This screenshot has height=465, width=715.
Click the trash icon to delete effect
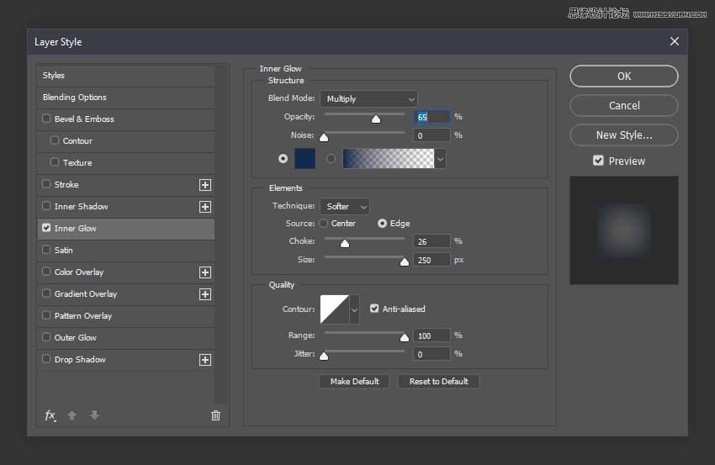215,415
